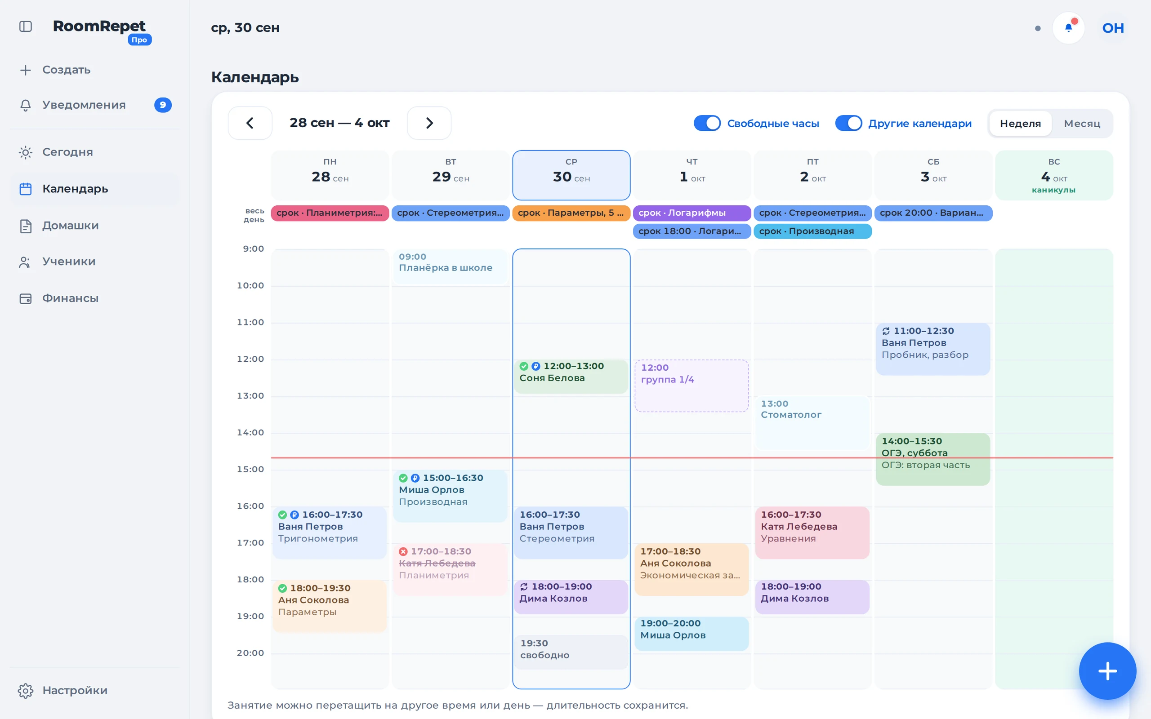Toggle the Другие календари switch
This screenshot has width=1151, height=719.
(x=848, y=123)
